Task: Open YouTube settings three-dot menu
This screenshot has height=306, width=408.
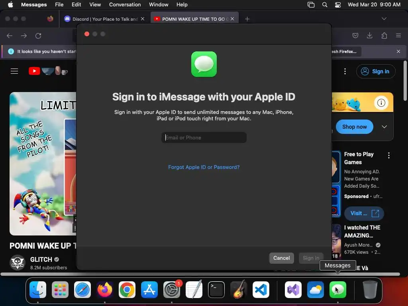Action: (345, 71)
